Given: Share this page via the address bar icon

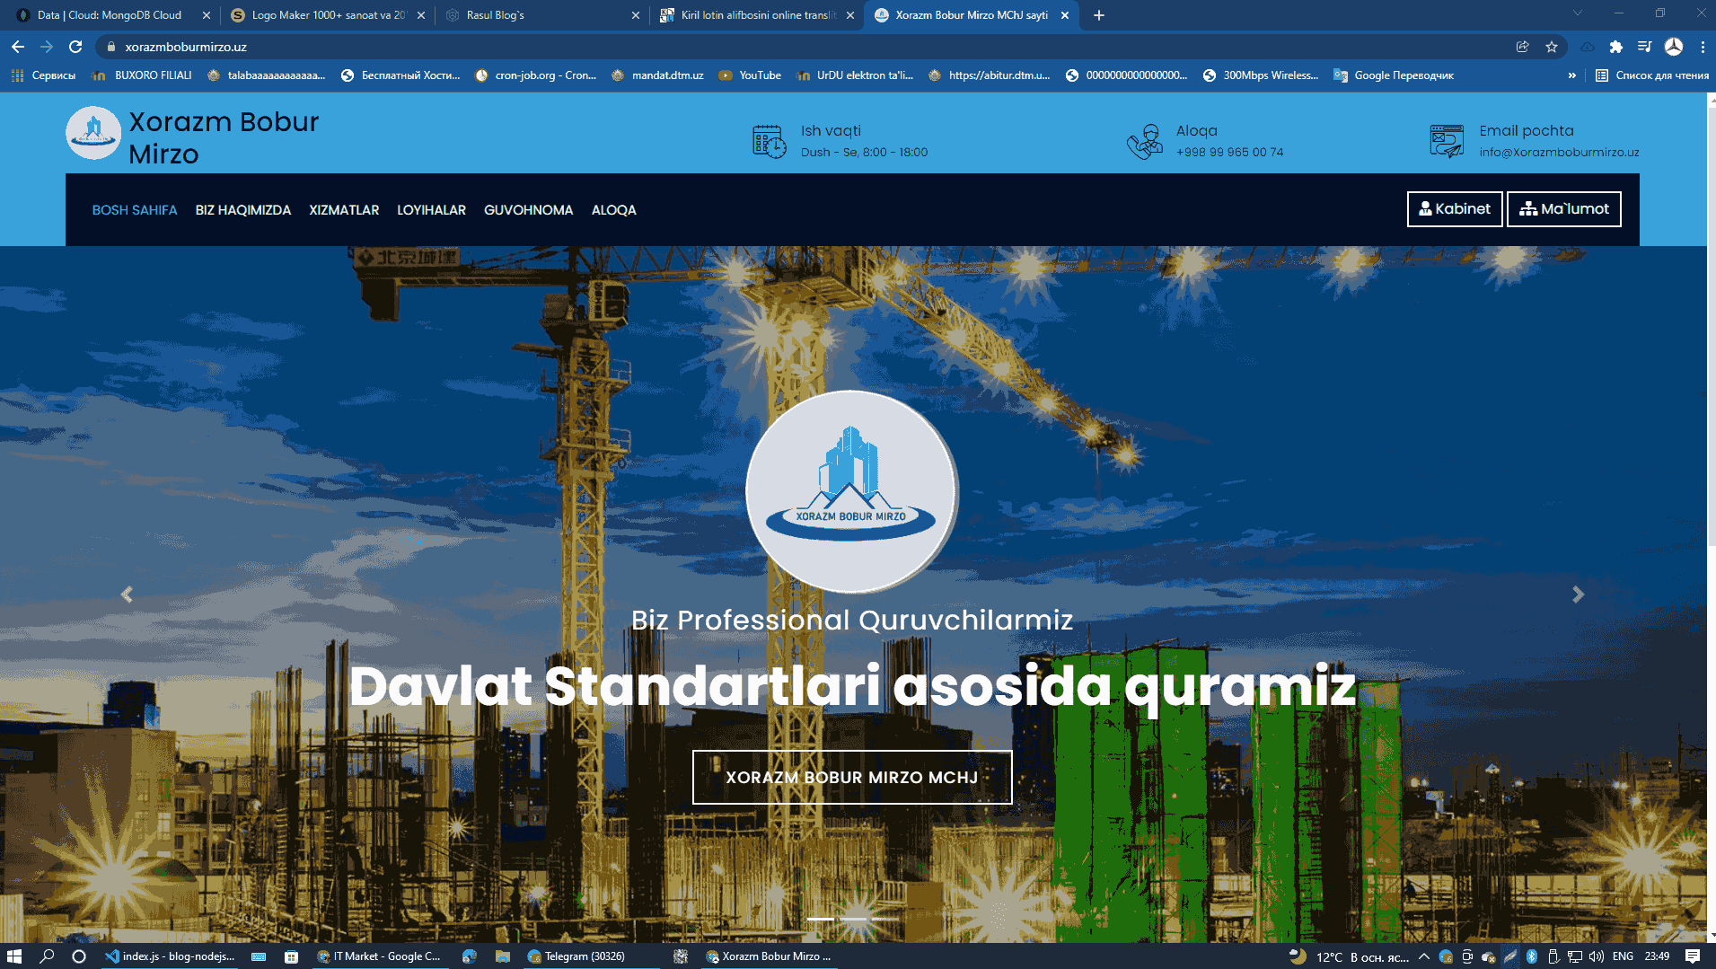Looking at the screenshot, I should [1522, 47].
